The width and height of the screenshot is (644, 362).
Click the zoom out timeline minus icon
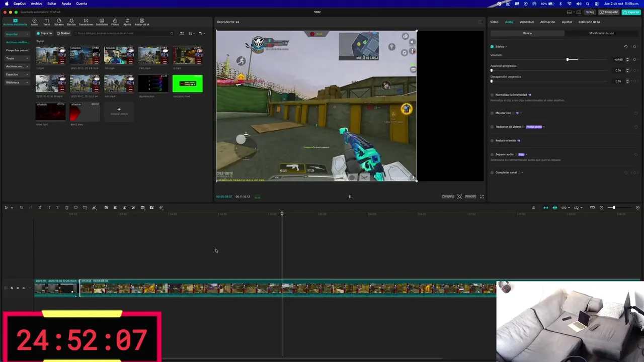[601, 208]
